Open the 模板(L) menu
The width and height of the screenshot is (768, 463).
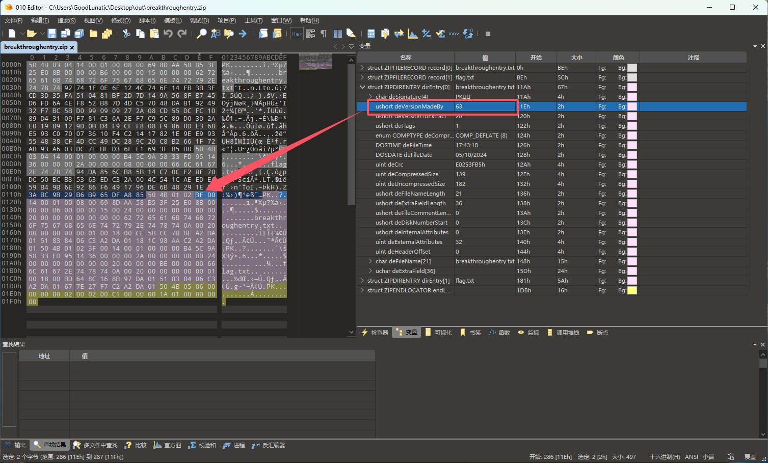pos(173,20)
